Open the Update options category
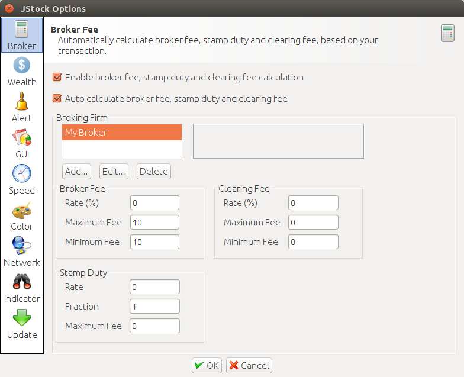This screenshot has height=377, width=464. coord(22,324)
